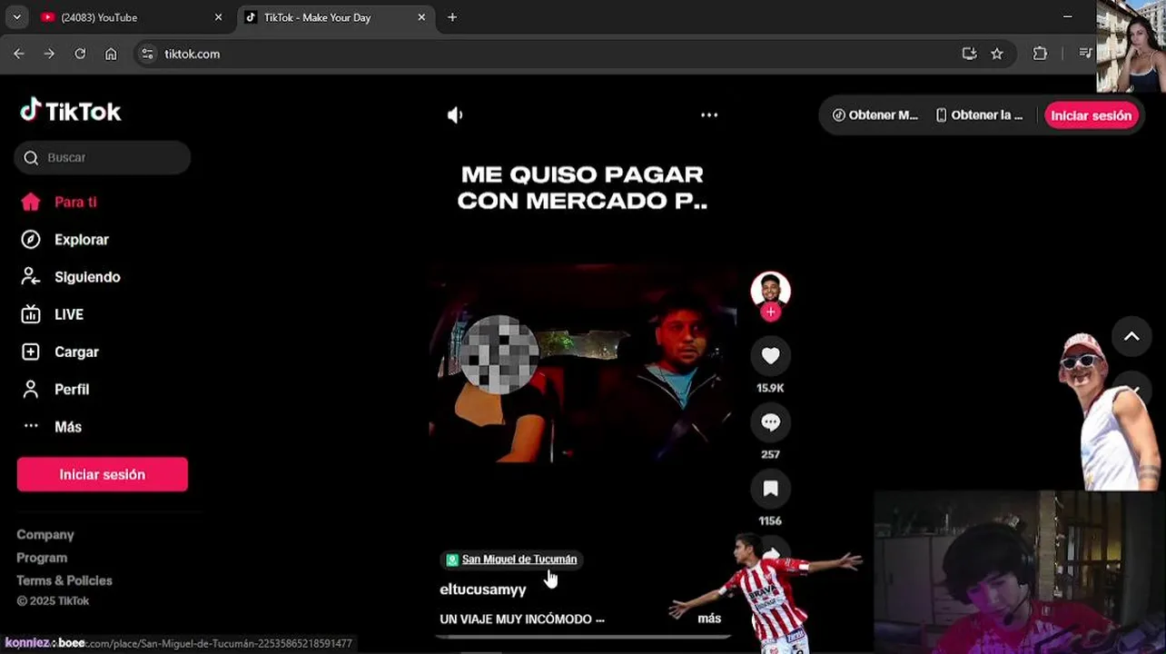Open video three-dots options menu
Image resolution: width=1166 pixels, height=654 pixels.
pyautogui.click(x=709, y=114)
